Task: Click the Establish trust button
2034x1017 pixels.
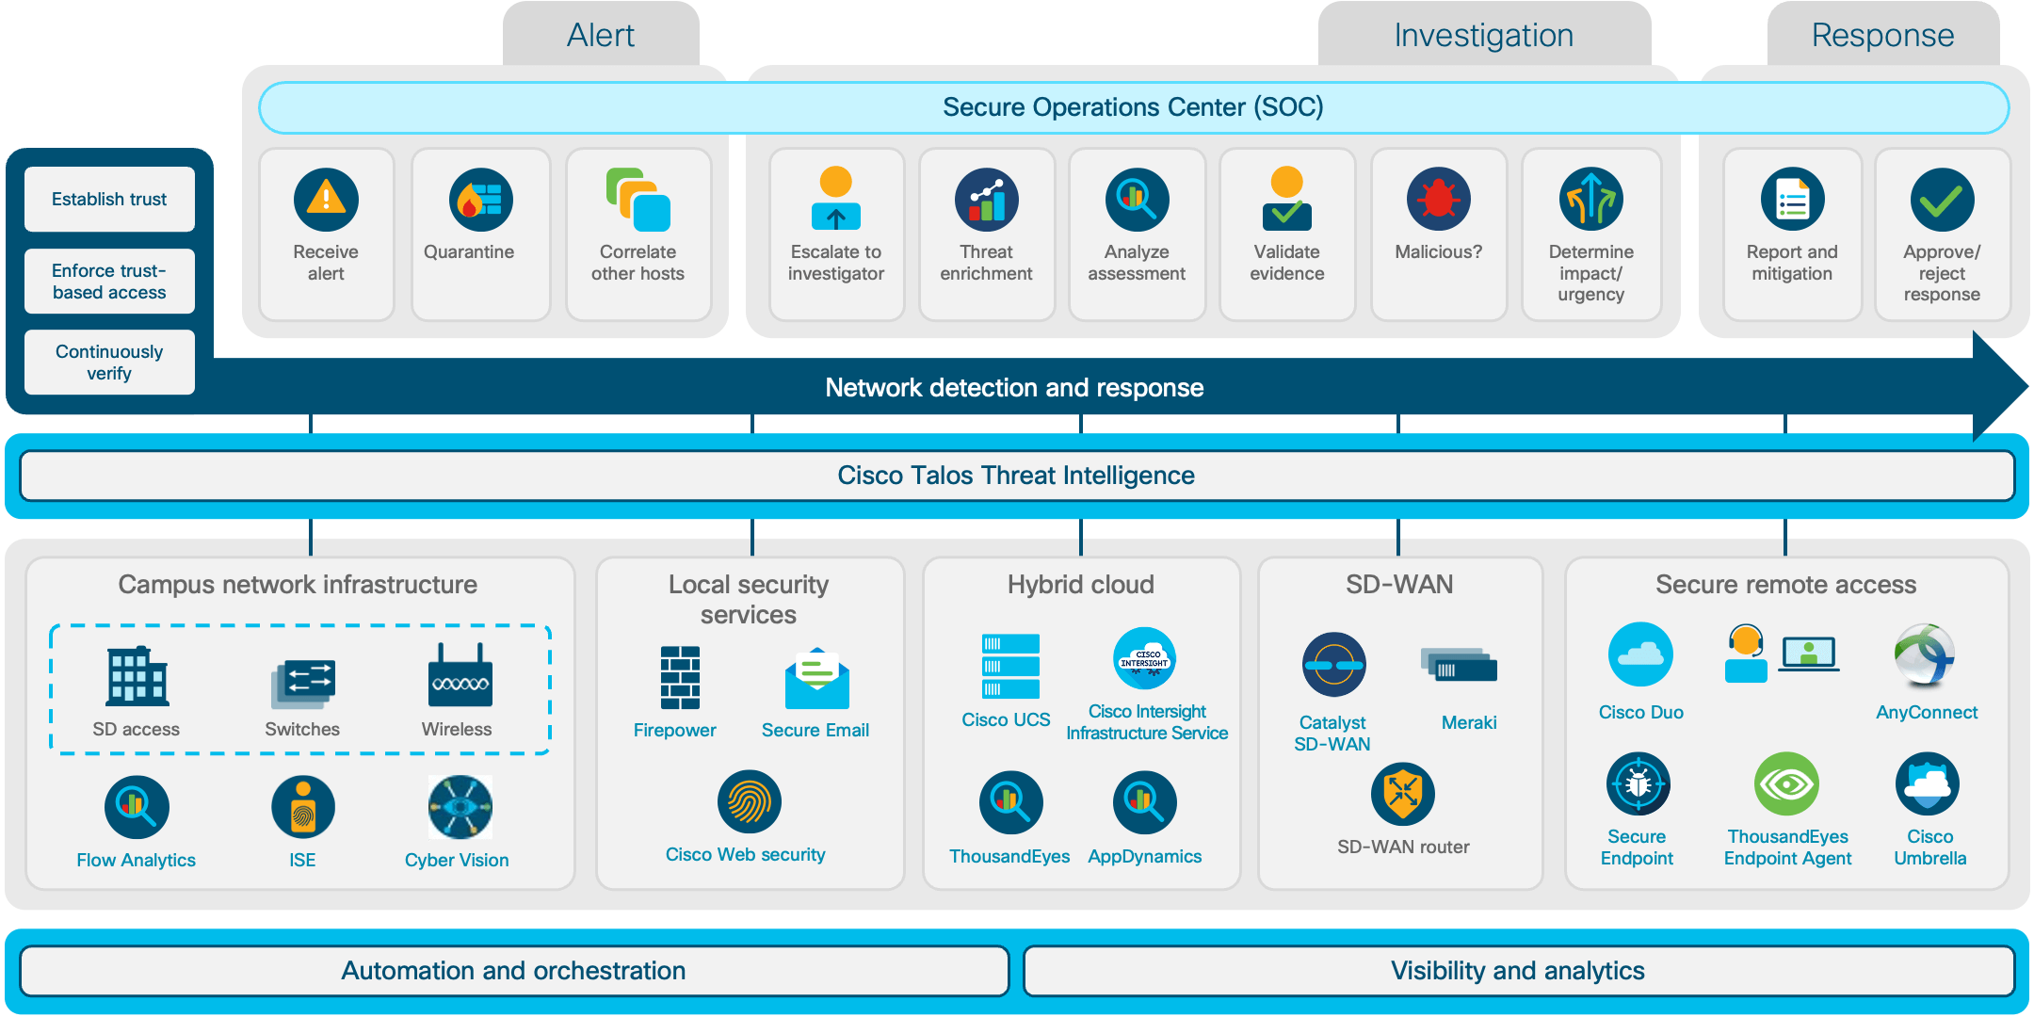Action: click(x=109, y=199)
